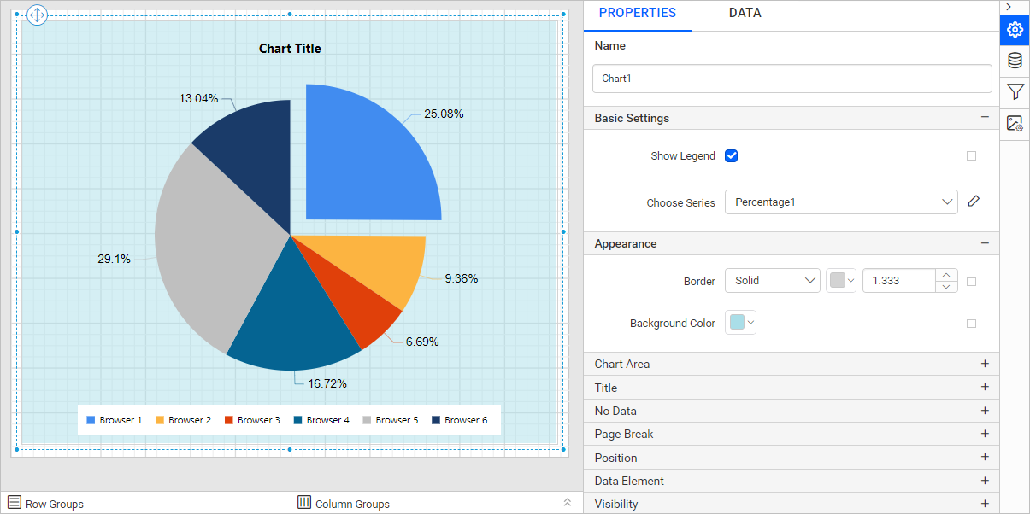Screen dimensions: 1030x514
Task: Uncheck the Show Legend checkbox
Action: point(731,155)
